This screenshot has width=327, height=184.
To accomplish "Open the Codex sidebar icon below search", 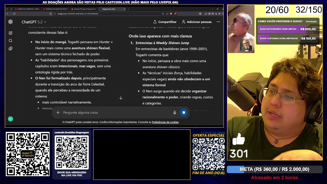I will 10,49.
